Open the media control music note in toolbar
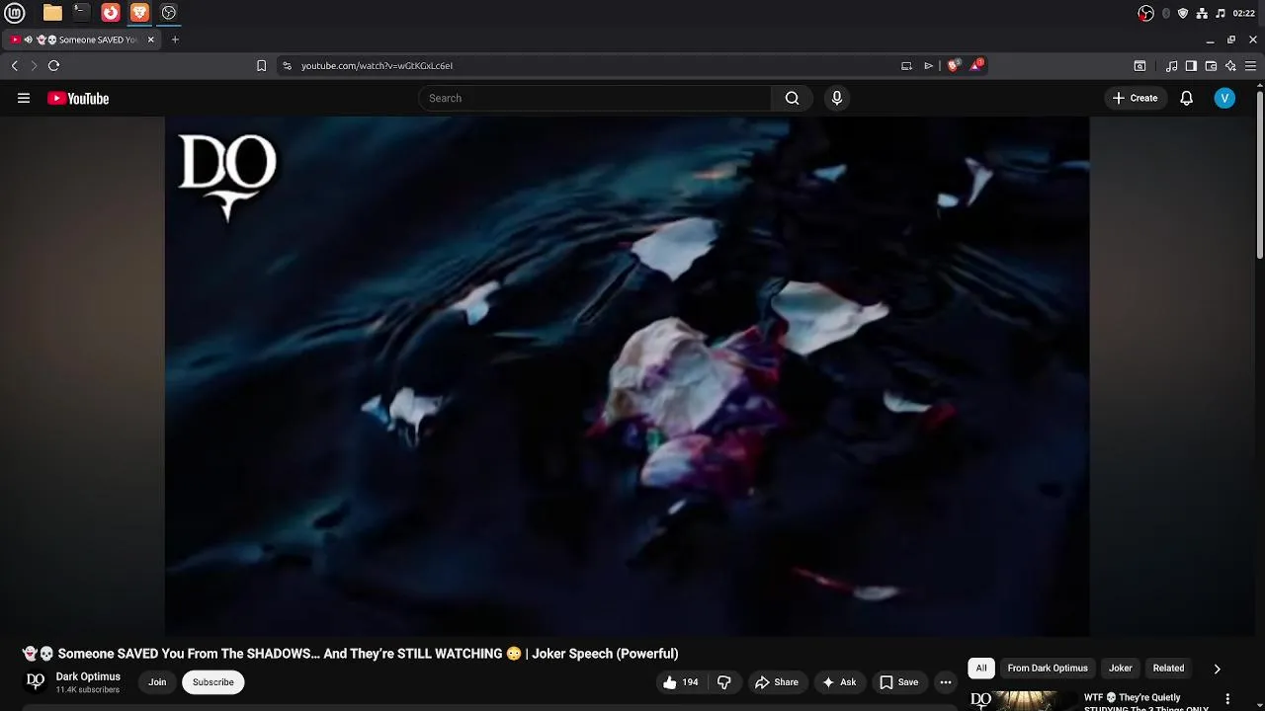Image resolution: width=1265 pixels, height=711 pixels. pyautogui.click(x=1171, y=66)
